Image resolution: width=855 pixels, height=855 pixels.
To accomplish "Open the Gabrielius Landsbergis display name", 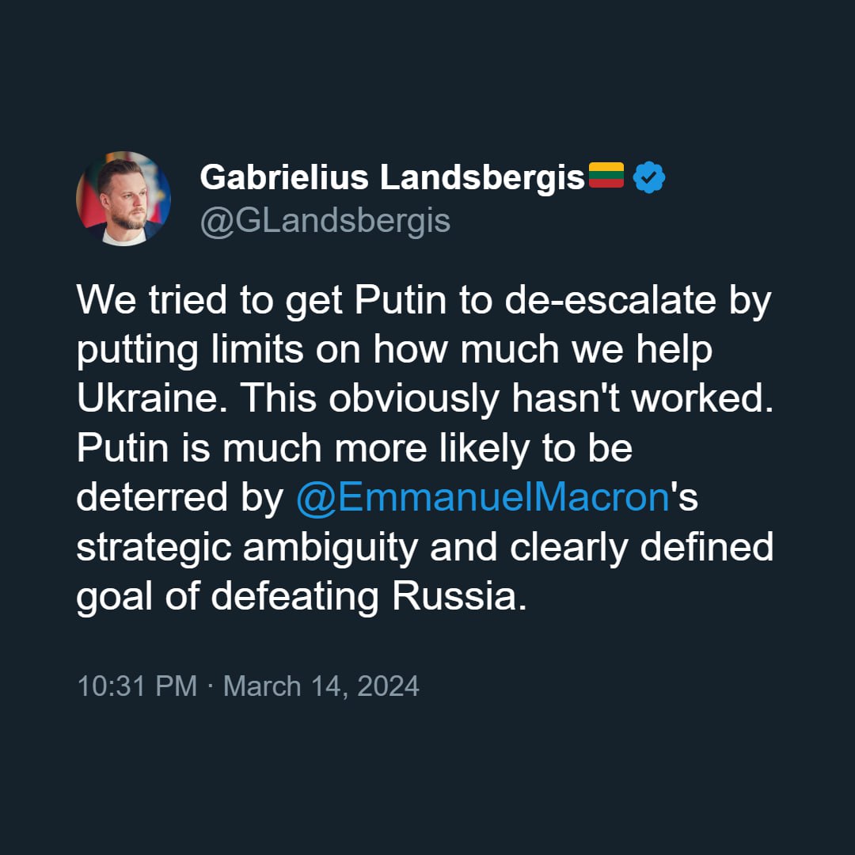I will coord(392,178).
